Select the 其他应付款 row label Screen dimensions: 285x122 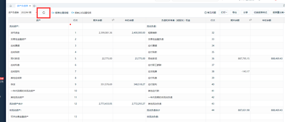(154, 91)
